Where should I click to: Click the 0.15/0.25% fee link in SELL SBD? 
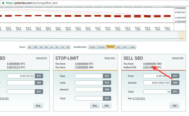coord(139,98)
